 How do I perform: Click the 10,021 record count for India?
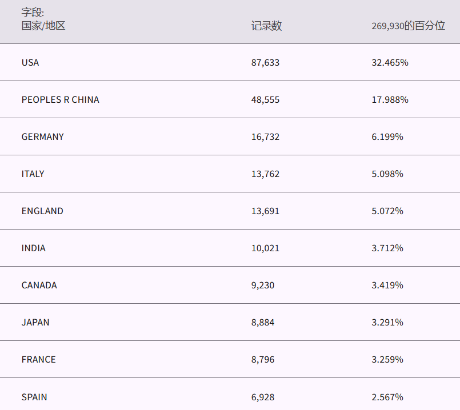coord(265,248)
